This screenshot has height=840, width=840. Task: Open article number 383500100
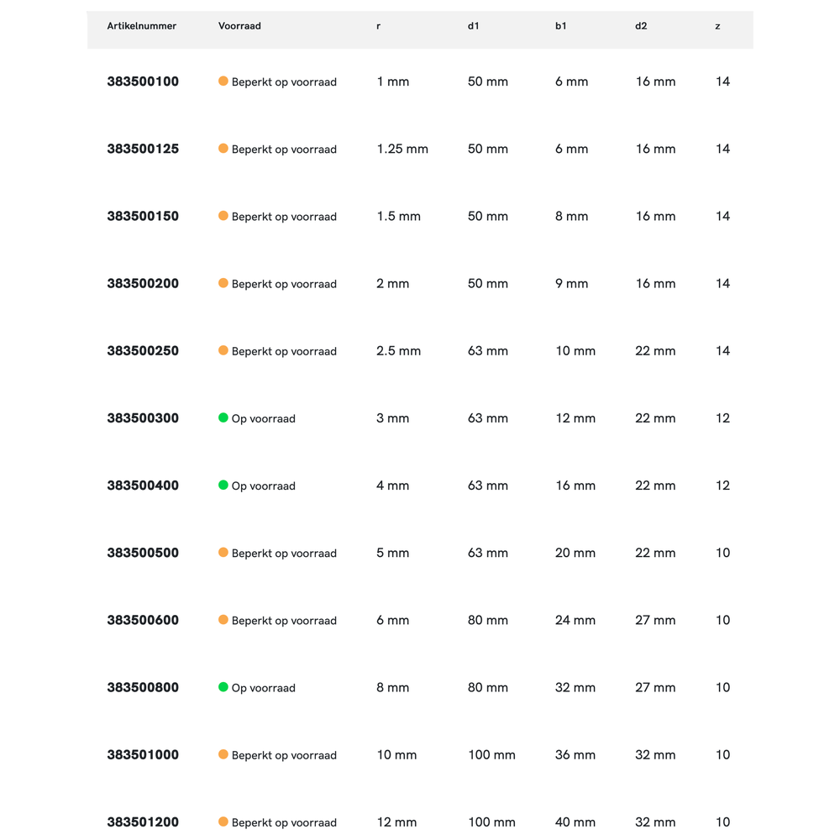coord(143,81)
